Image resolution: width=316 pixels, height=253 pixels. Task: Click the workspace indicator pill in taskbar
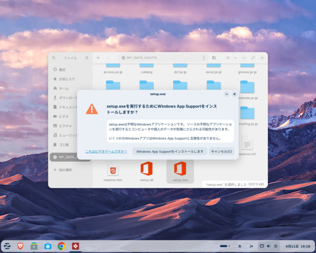coord(224,246)
